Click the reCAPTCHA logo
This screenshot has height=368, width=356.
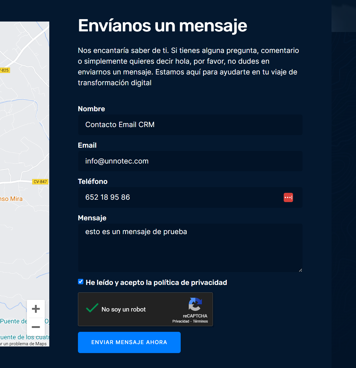[195, 304]
